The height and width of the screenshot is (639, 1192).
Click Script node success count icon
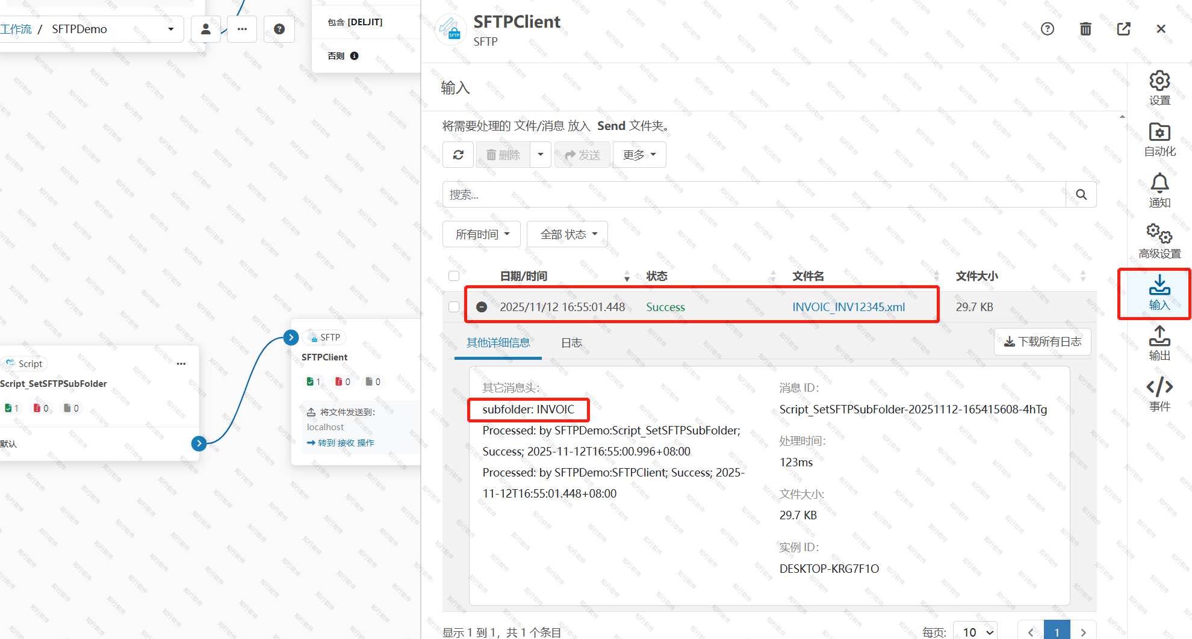[8, 408]
